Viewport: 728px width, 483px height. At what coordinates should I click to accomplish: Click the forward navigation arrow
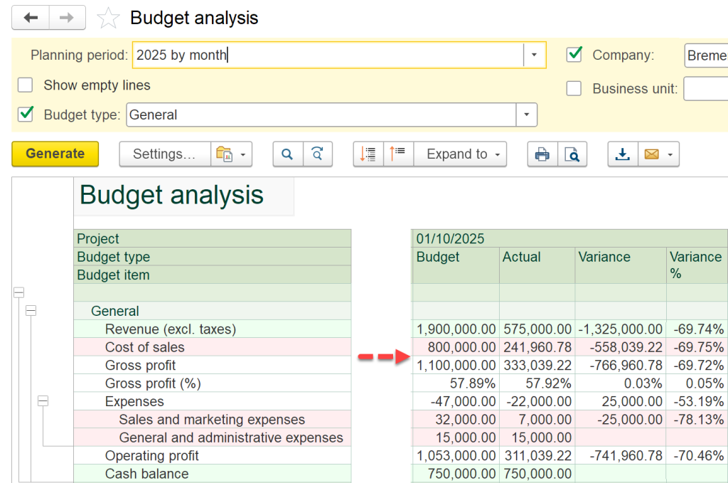tap(67, 18)
